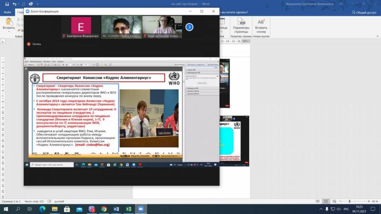Undo last action in Word quick access toolbar
Image resolution: width=381 pixels, height=214 pixels.
tap(14, 4)
